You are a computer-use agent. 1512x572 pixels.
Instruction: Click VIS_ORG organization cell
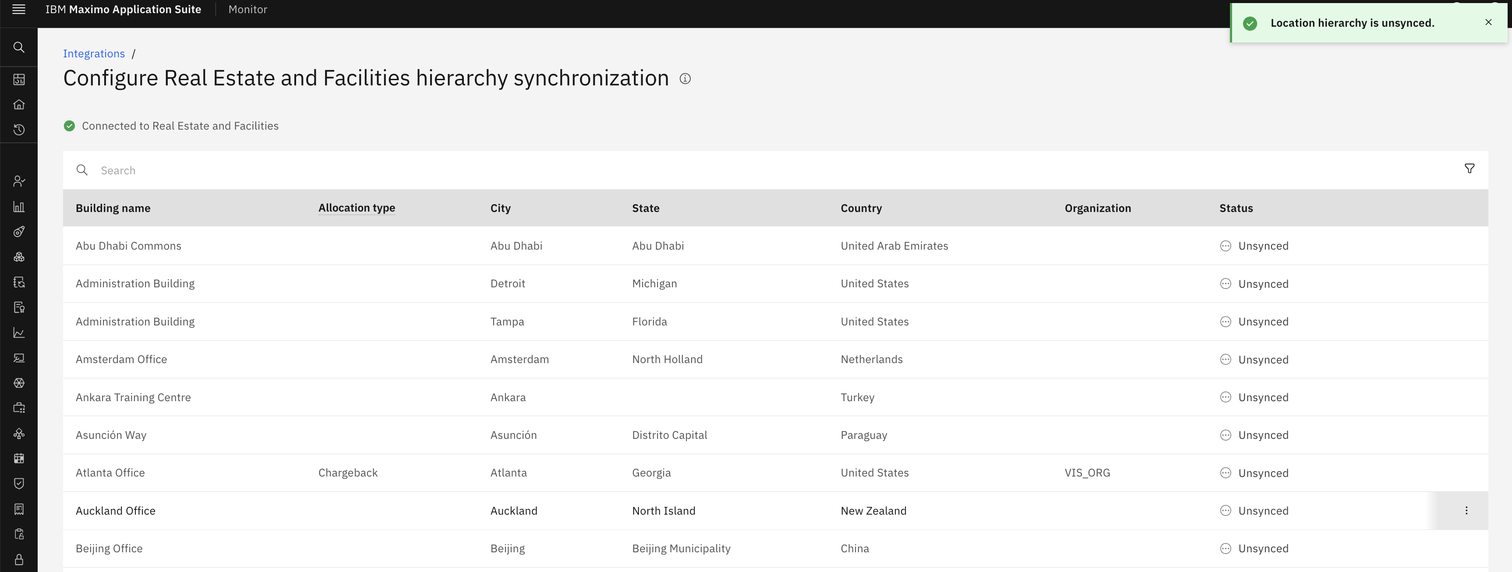[1087, 473]
